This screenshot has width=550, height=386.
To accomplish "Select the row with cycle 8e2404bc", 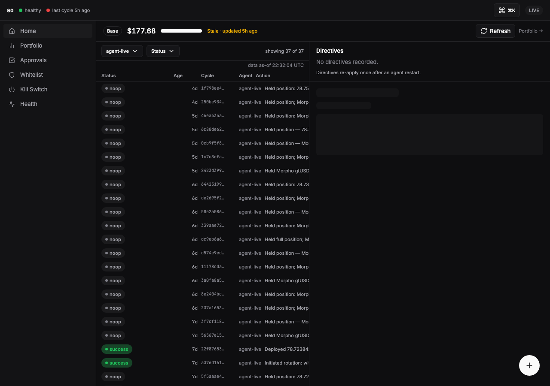I will click(203, 294).
